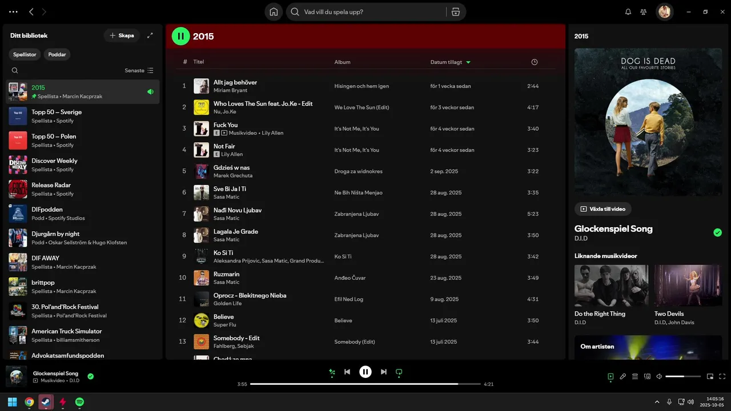Open friend activity icon

[x=644, y=11]
